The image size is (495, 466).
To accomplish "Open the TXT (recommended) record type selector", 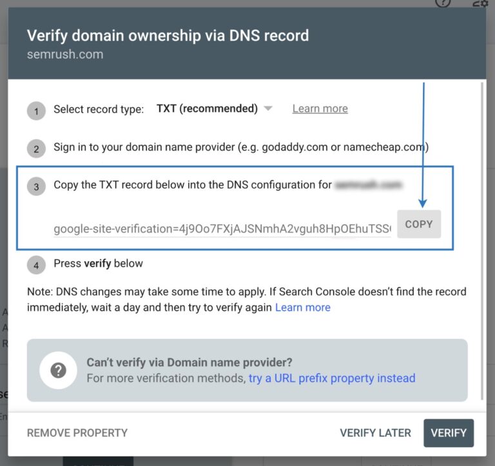I will coord(207,108).
